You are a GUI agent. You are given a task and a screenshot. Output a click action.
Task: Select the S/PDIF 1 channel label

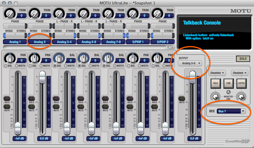tap(138, 42)
